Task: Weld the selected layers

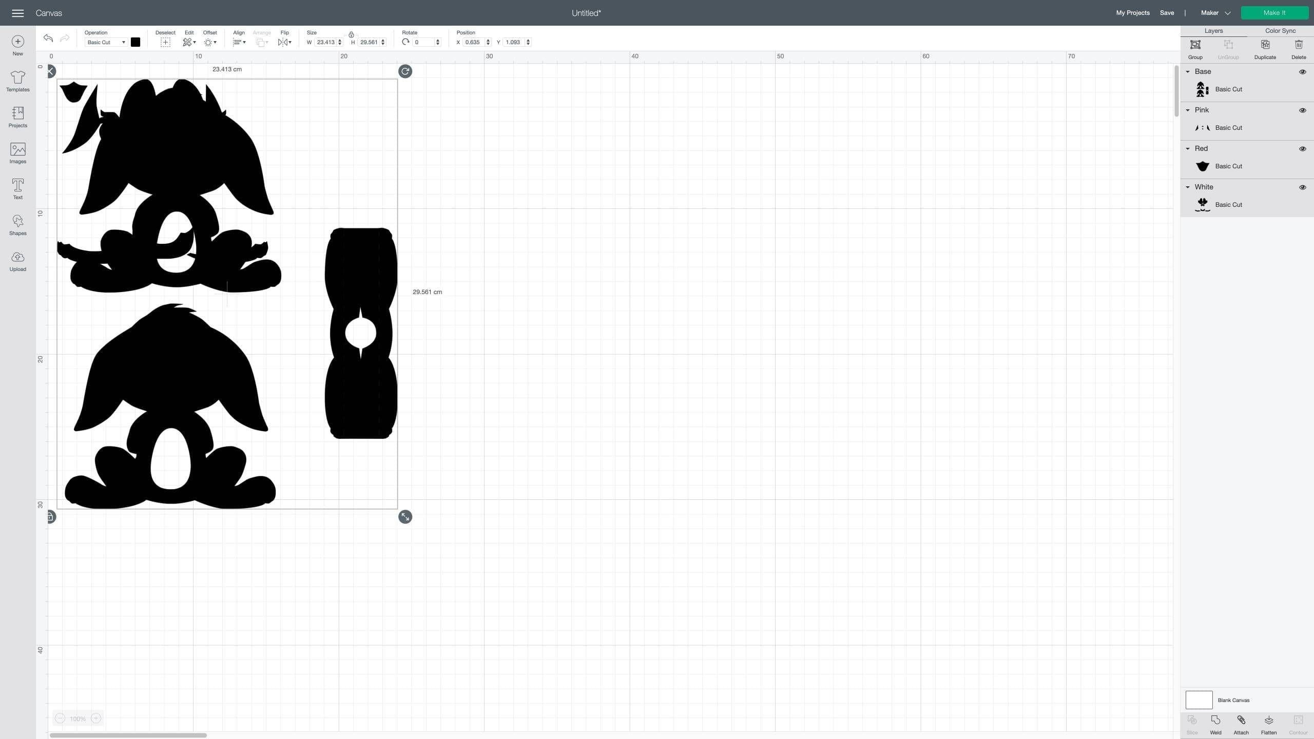Action: pos(1215,725)
